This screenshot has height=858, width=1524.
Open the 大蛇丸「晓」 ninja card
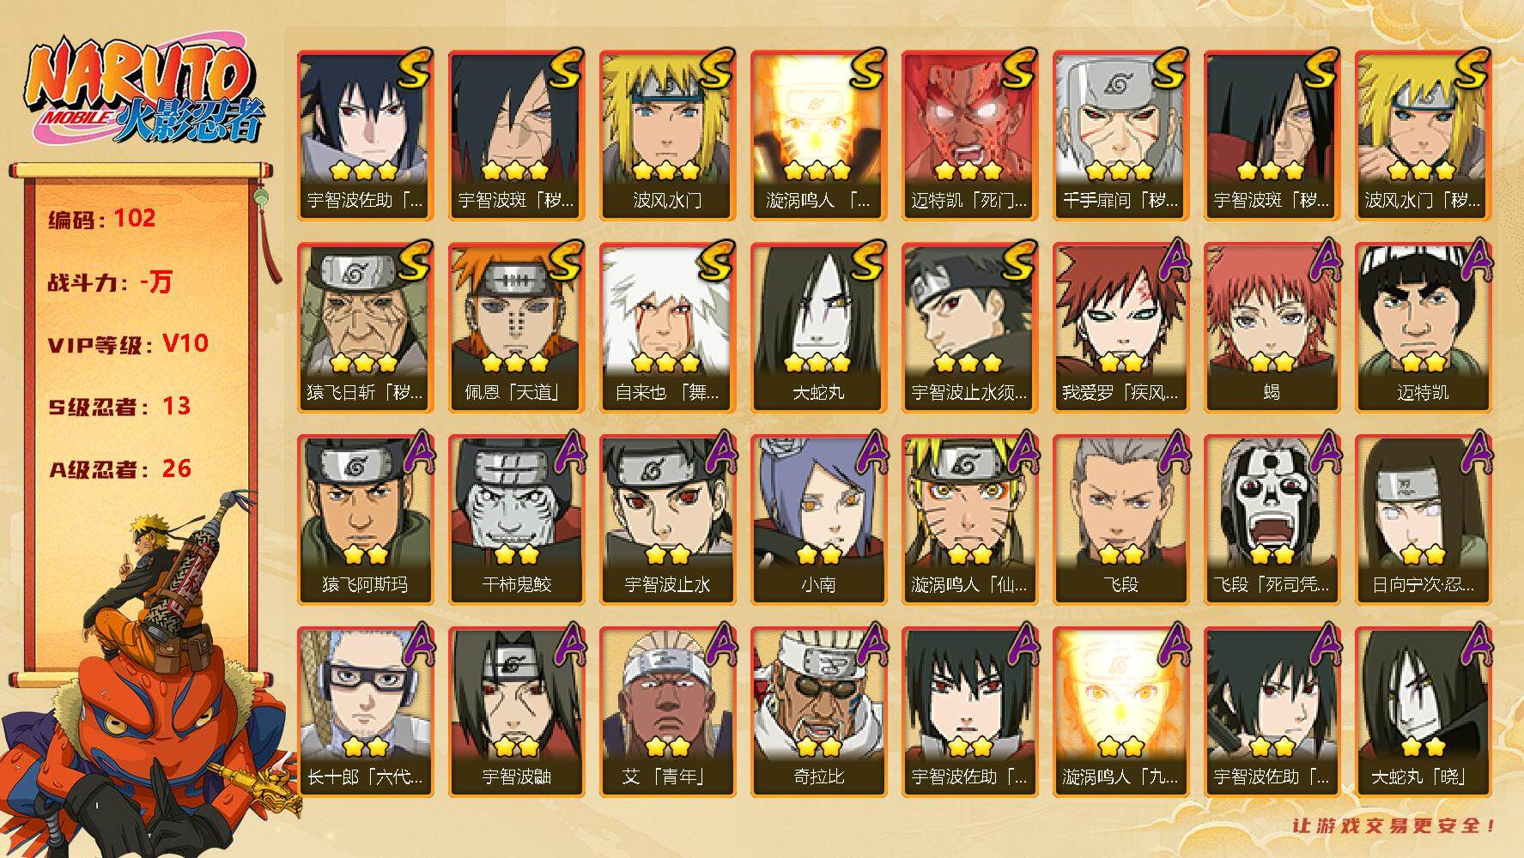pos(1423,711)
